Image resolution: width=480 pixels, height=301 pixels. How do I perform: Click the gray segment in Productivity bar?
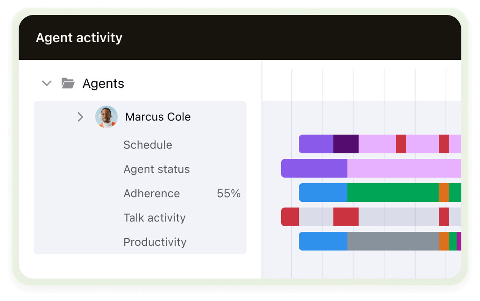(x=392, y=242)
